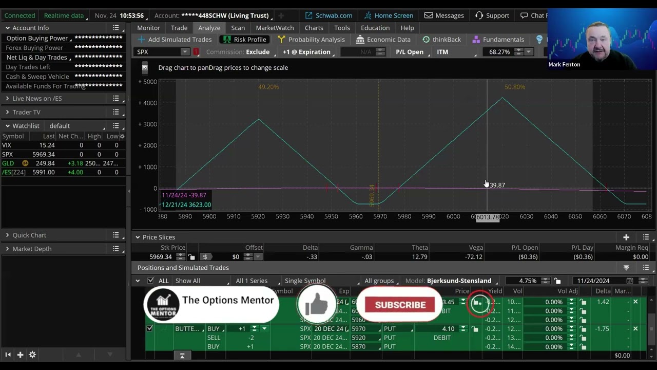The width and height of the screenshot is (657, 370).
Task: Open the Quick Chart panel menu icon
Action: 116,235
